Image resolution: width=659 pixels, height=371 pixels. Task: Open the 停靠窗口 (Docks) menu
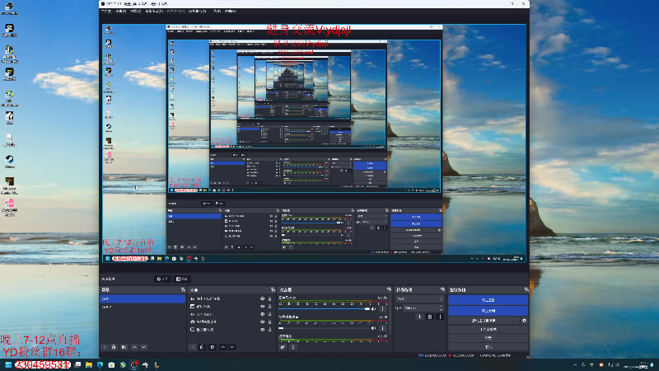pos(154,12)
